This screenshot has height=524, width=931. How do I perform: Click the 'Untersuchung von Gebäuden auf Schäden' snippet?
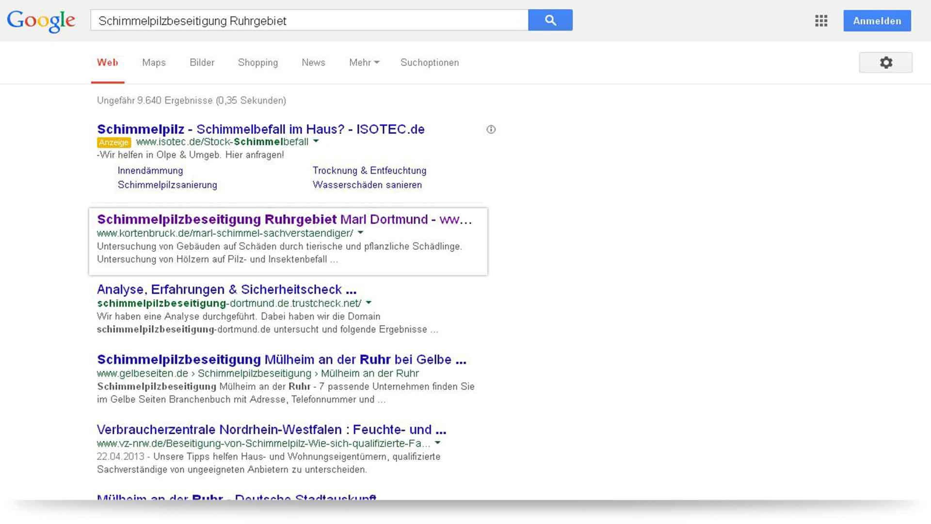click(279, 253)
